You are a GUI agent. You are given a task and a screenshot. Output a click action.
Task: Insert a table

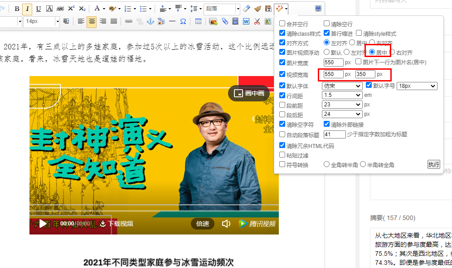198,21
